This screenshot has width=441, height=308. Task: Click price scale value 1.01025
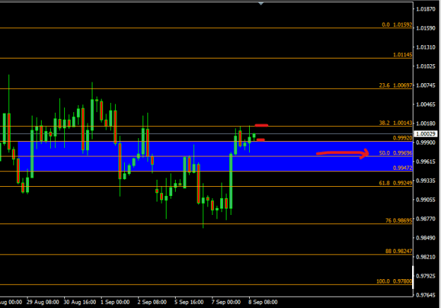pyautogui.click(x=425, y=66)
